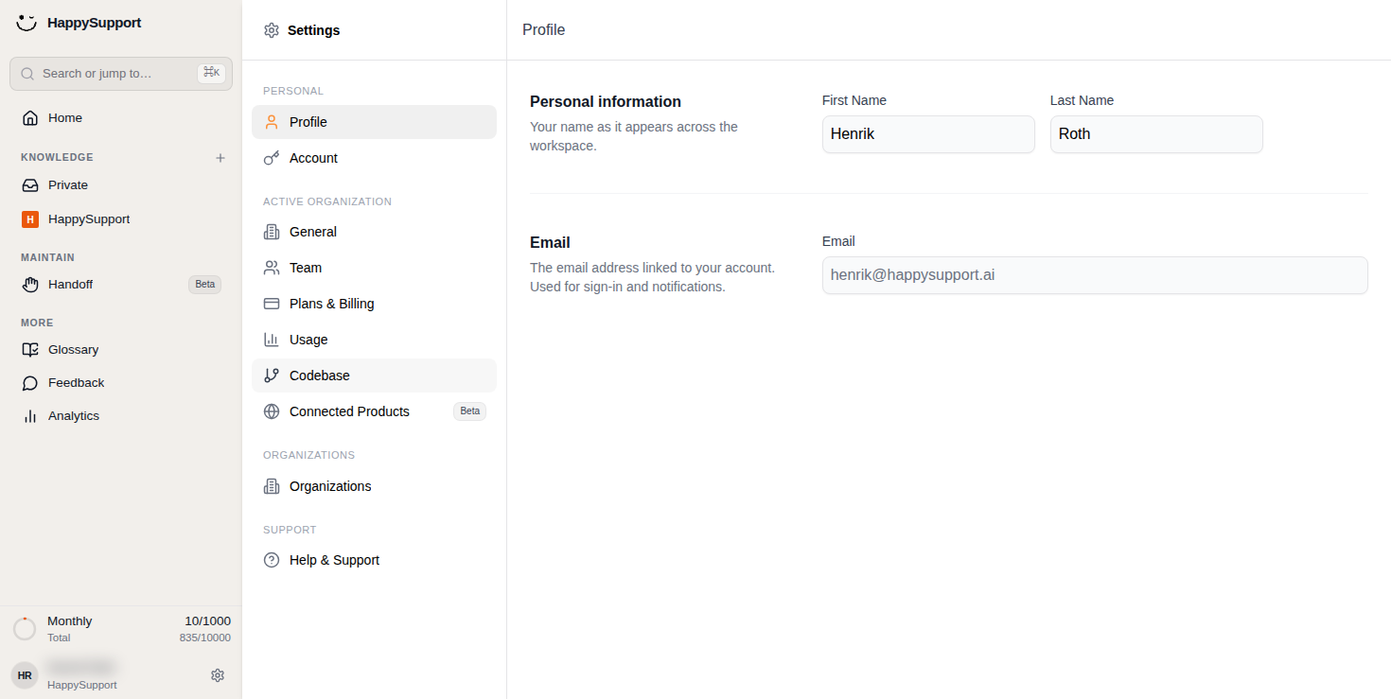
Task: Open Home in the sidebar
Action: click(121, 118)
